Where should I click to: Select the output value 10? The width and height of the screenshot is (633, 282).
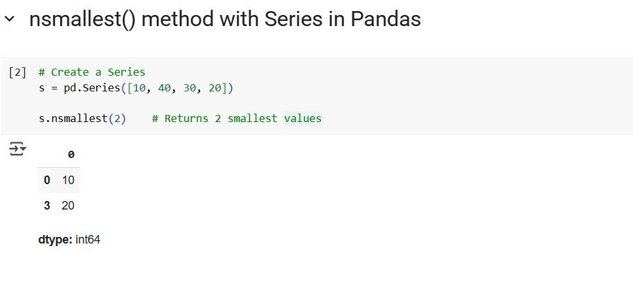tap(69, 180)
